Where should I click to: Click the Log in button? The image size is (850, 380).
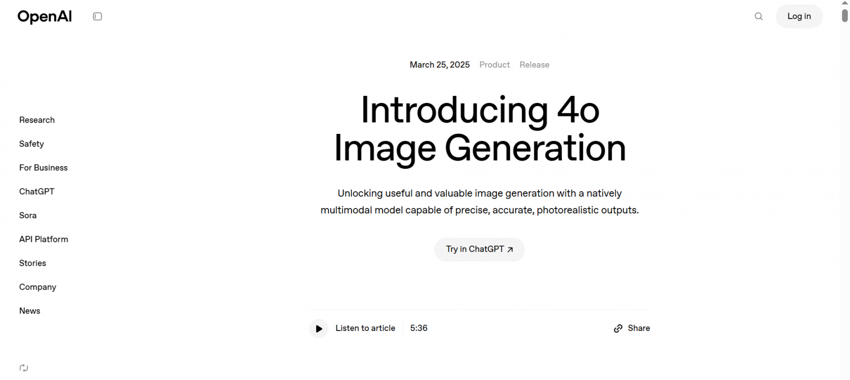click(x=799, y=16)
